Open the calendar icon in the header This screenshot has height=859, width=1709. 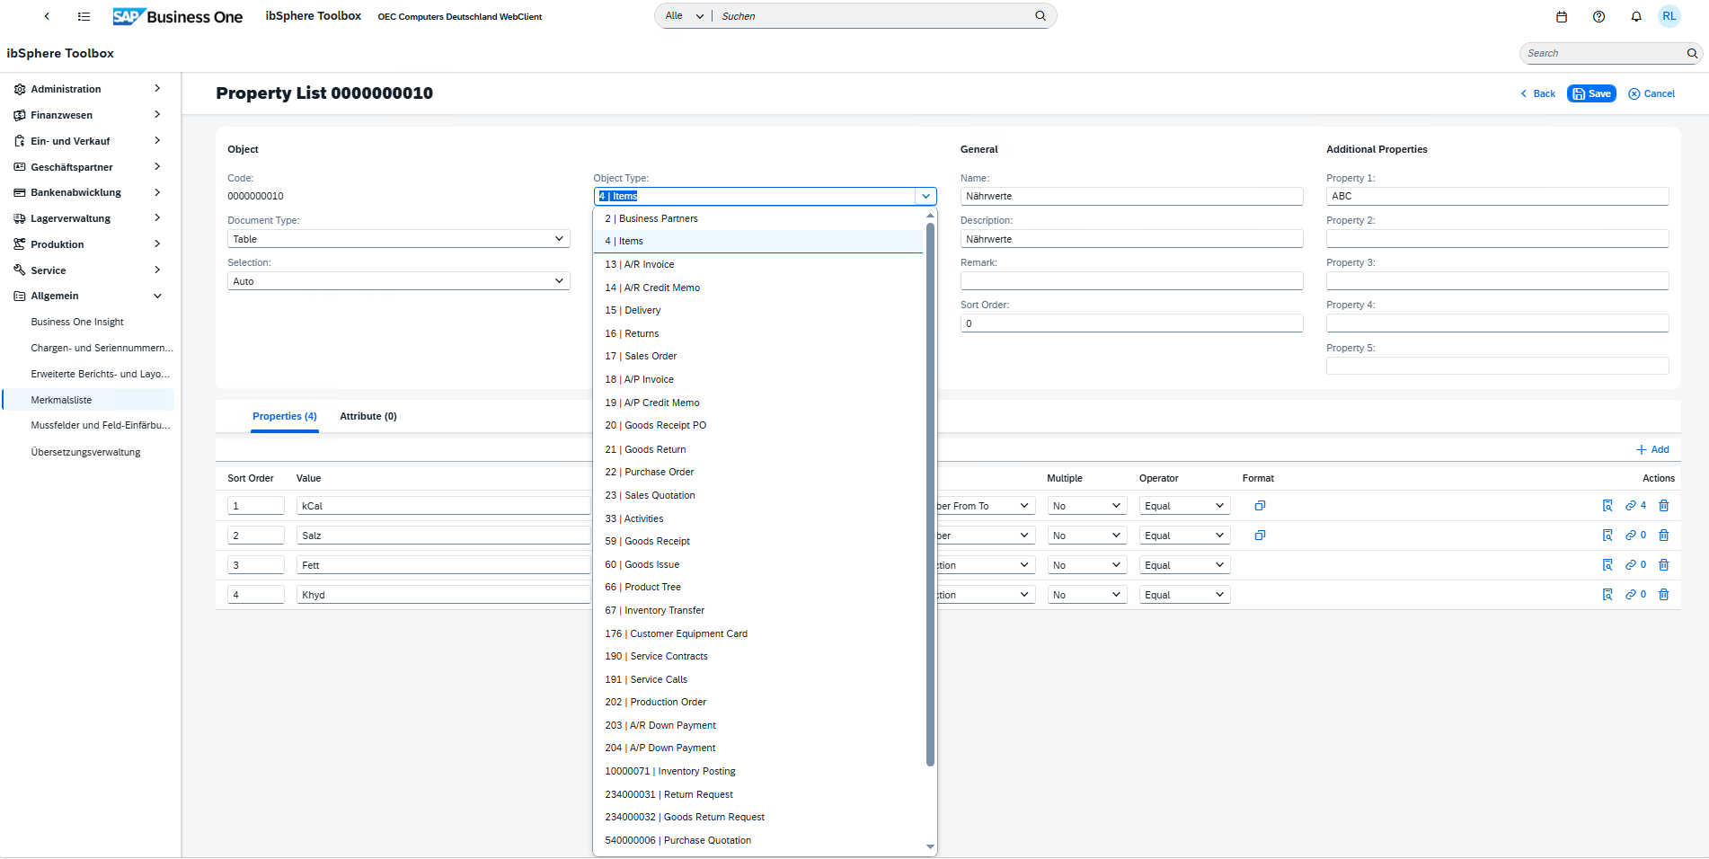pos(1562,16)
